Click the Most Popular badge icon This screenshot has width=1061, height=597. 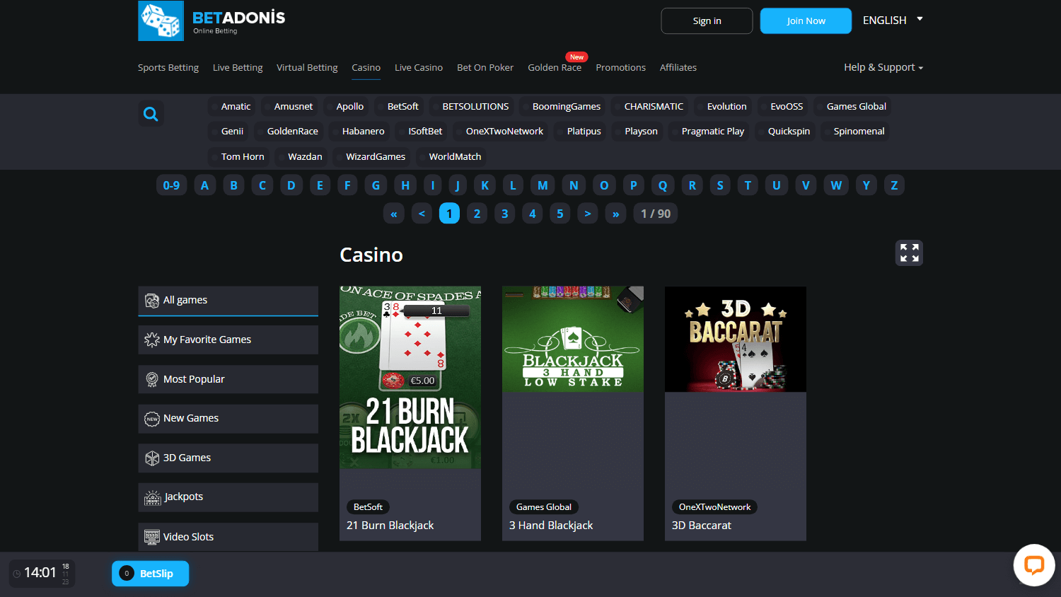151,379
